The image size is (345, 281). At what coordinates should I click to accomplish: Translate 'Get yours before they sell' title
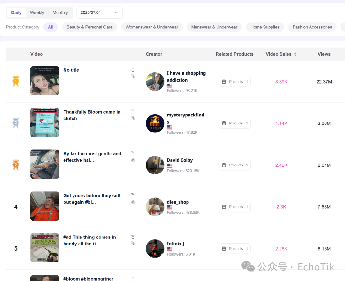(133, 202)
